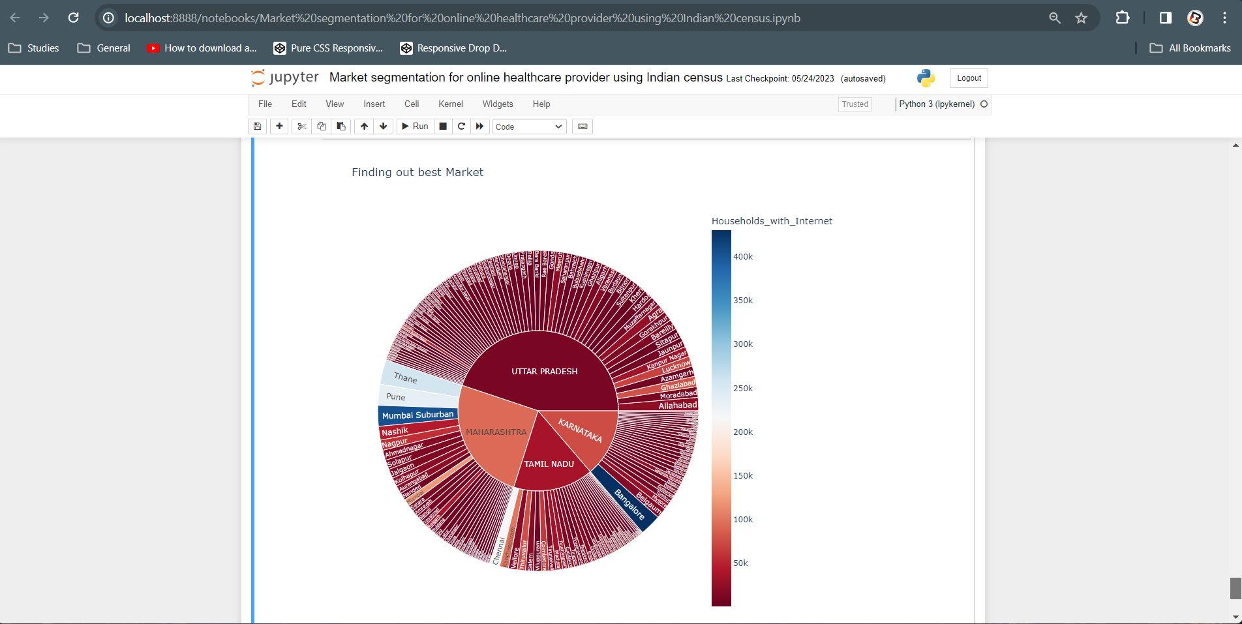Image resolution: width=1242 pixels, height=624 pixels.
Task: Open the View menu
Action: click(335, 104)
